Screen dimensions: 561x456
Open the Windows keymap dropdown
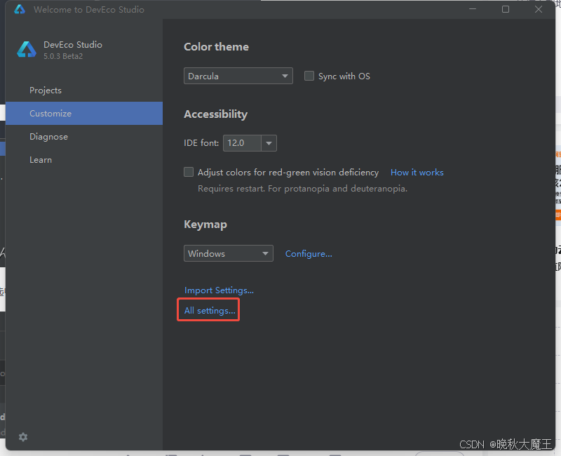(229, 253)
